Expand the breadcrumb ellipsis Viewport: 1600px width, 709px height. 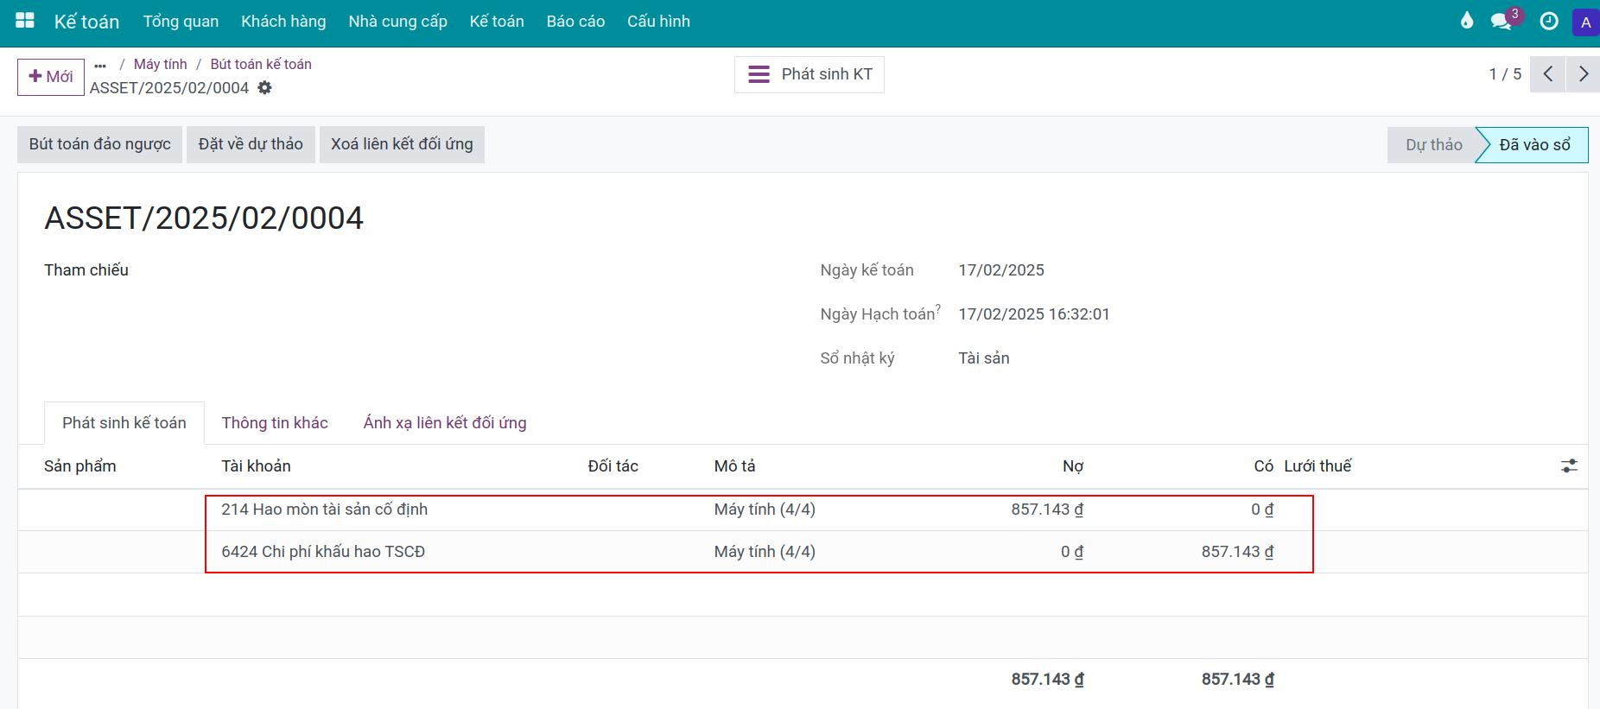pos(100,65)
